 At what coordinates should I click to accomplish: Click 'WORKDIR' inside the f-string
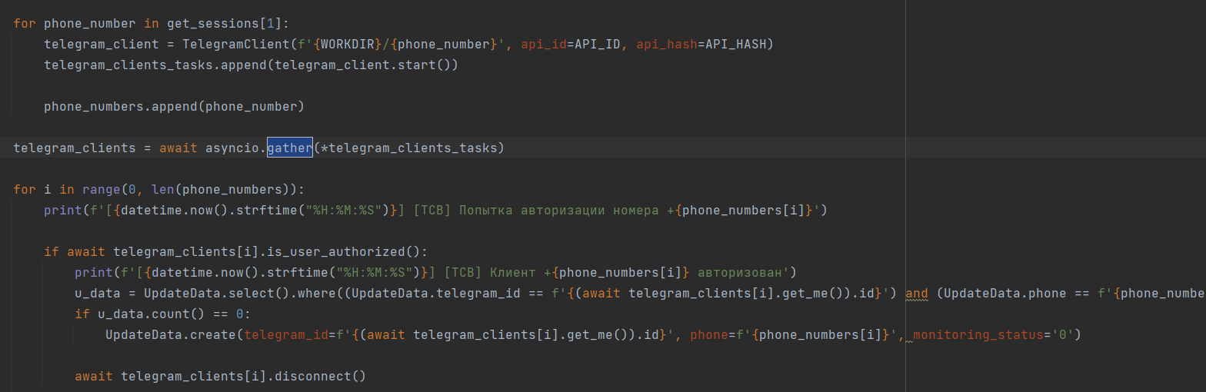[348, 45]
